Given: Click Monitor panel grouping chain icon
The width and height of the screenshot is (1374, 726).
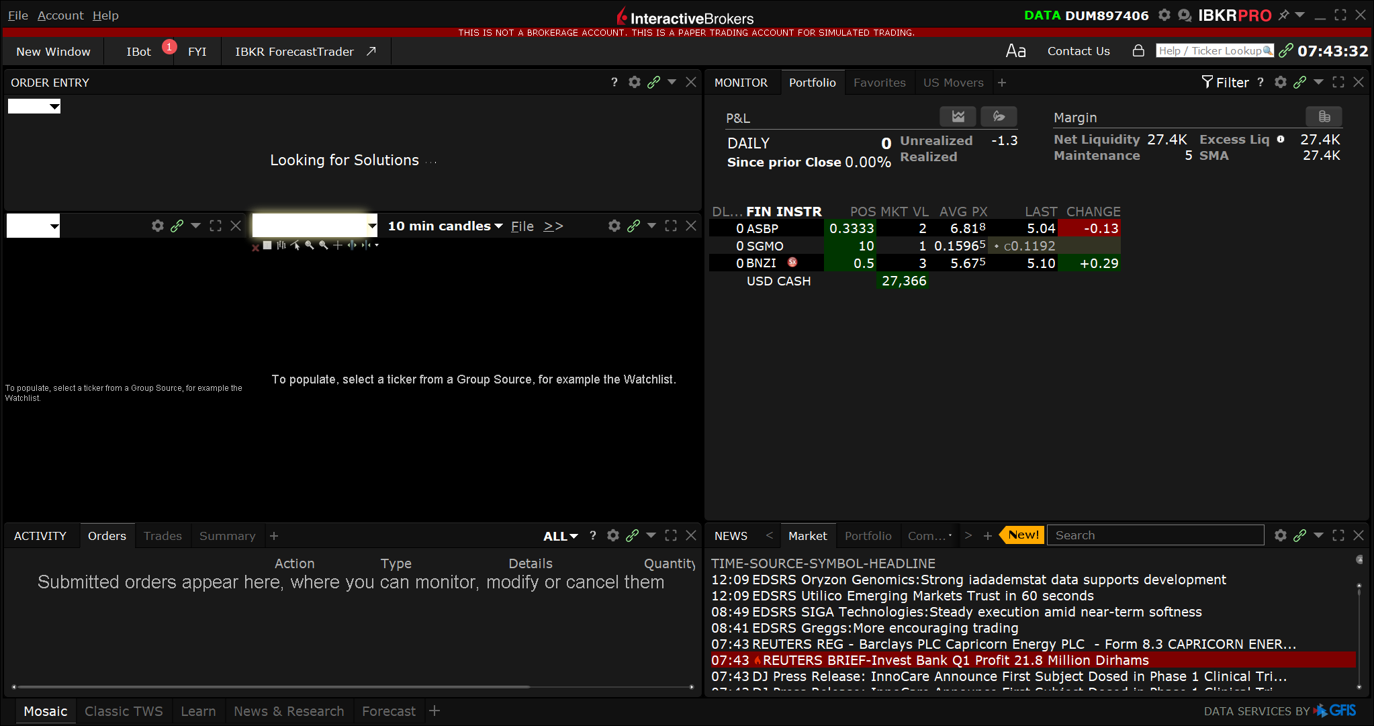Looking at the screenshot, I should coord(1299,82).
